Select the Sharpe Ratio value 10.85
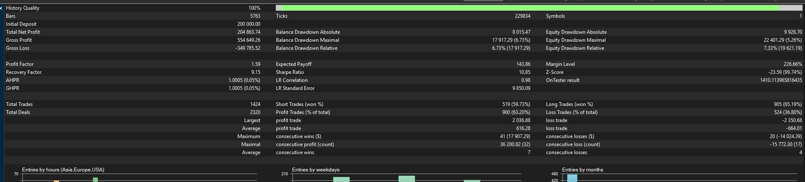The width and height of the screenshot is (805, 182). point(524,72)
